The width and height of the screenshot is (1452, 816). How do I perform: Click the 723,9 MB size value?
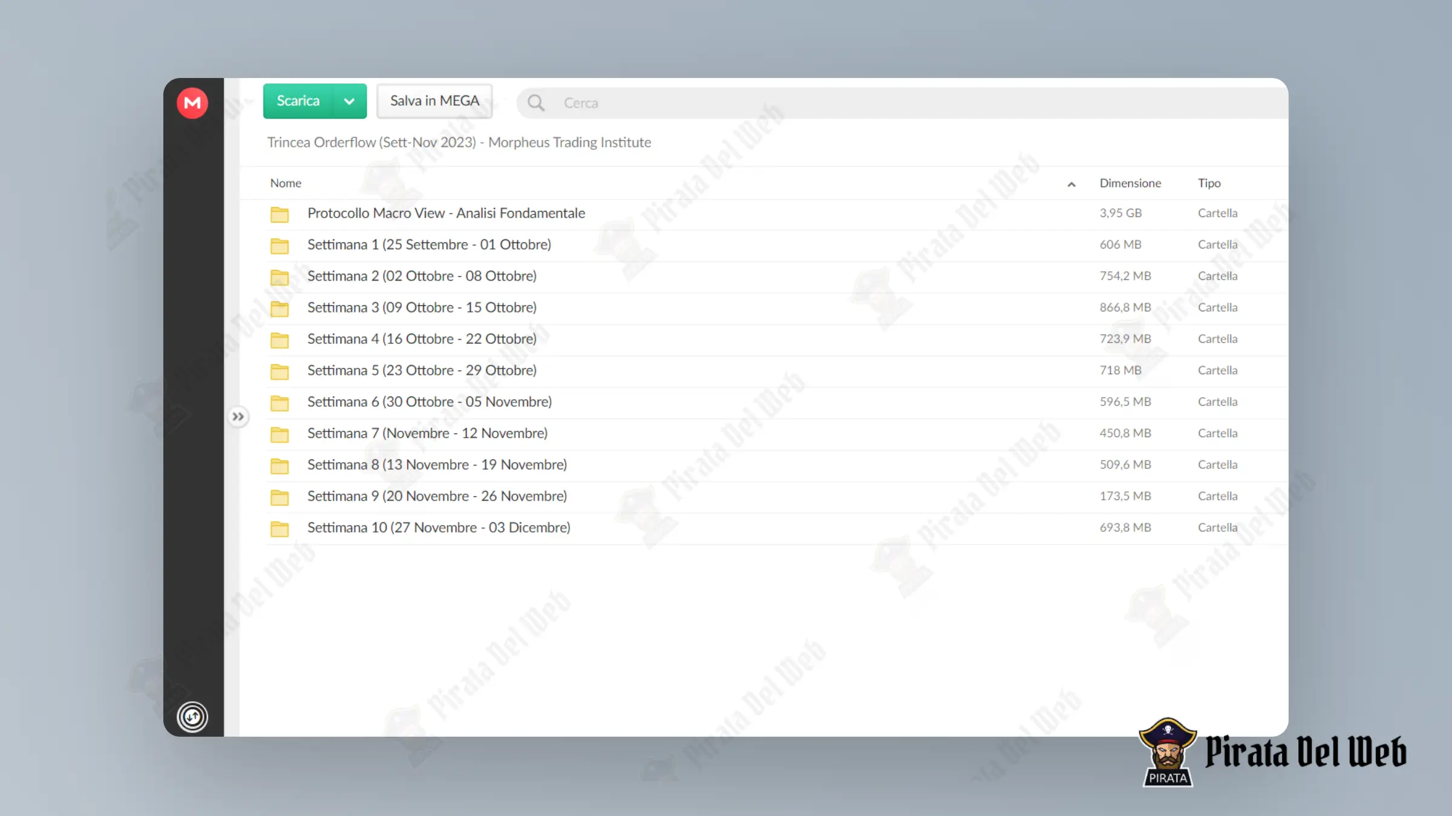[x=1125, y=339]
